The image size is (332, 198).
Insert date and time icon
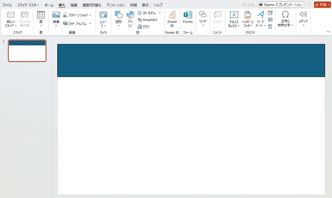pos(270,13)
